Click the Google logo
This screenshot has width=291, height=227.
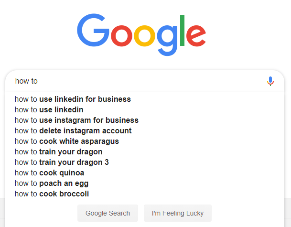pos(141,32)
